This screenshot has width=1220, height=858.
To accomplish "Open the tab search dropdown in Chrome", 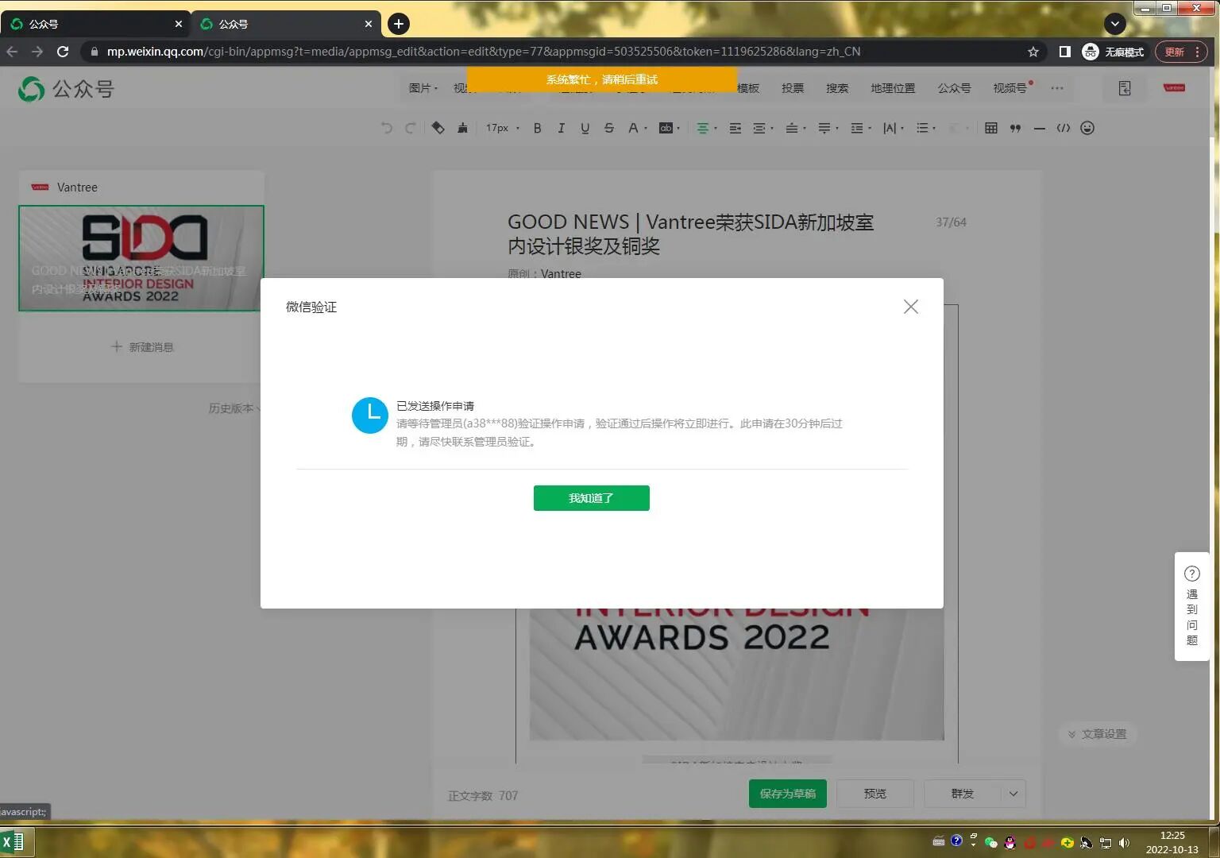I will (1115, 24).
